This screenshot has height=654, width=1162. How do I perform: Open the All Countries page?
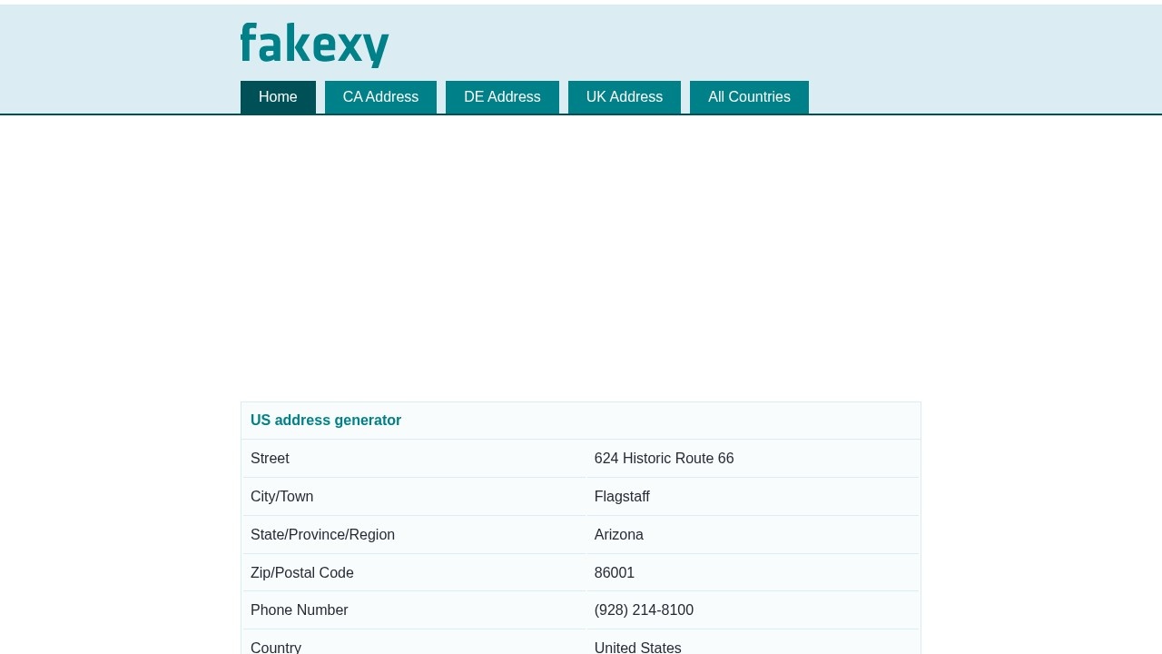tap(749, 97)
